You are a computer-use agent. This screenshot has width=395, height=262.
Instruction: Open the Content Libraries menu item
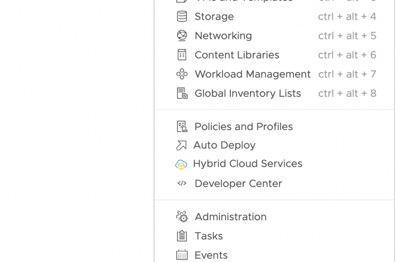point(236,55)
